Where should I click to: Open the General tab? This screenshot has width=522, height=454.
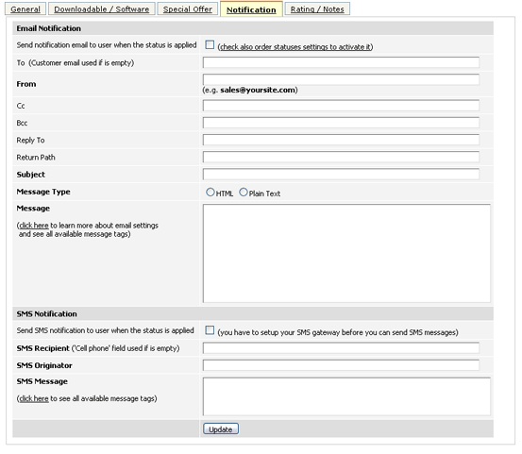click(25, 9)
